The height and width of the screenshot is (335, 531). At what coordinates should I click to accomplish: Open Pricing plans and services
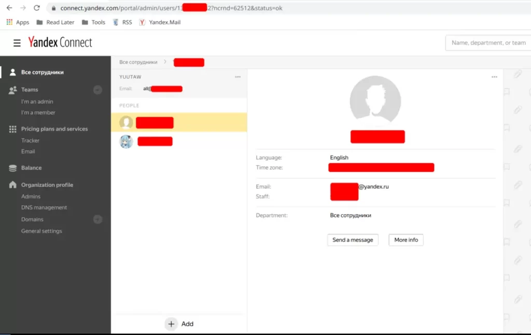click(54, 129)
